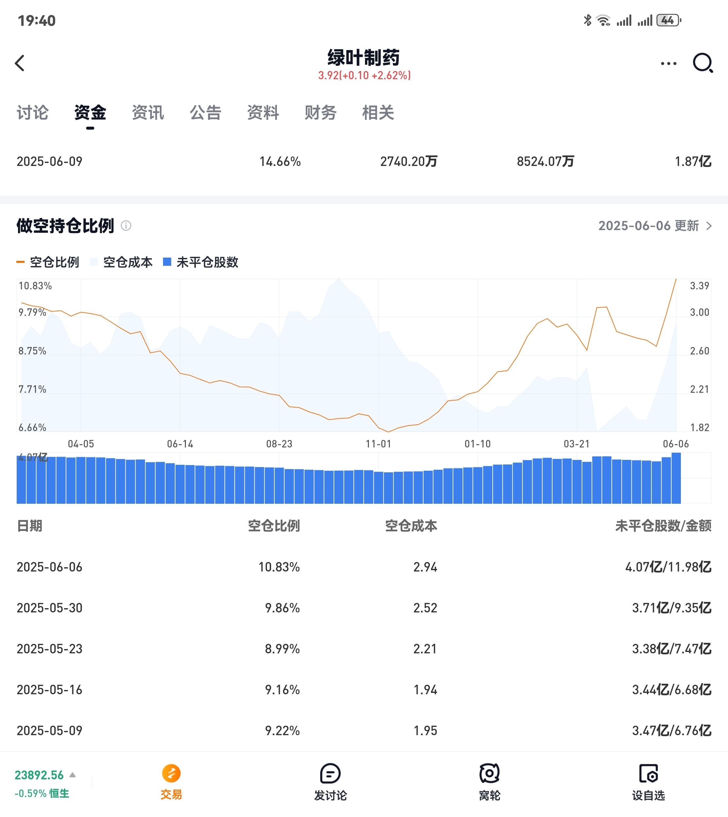The height and width of the screenshot is (817, 728).
Task: Tap the last blue bar in open-interest chart
Action: click(x=676, y=478)
